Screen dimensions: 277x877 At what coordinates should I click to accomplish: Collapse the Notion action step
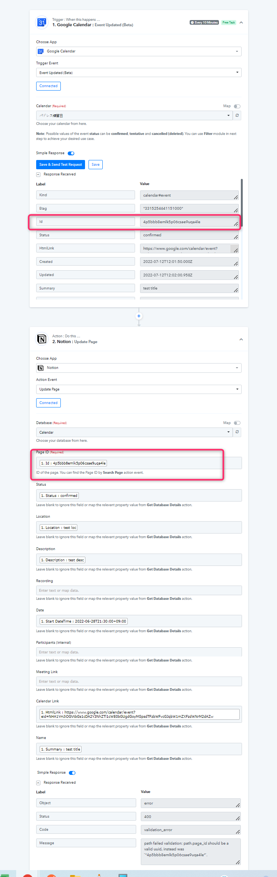coord(241,339)
